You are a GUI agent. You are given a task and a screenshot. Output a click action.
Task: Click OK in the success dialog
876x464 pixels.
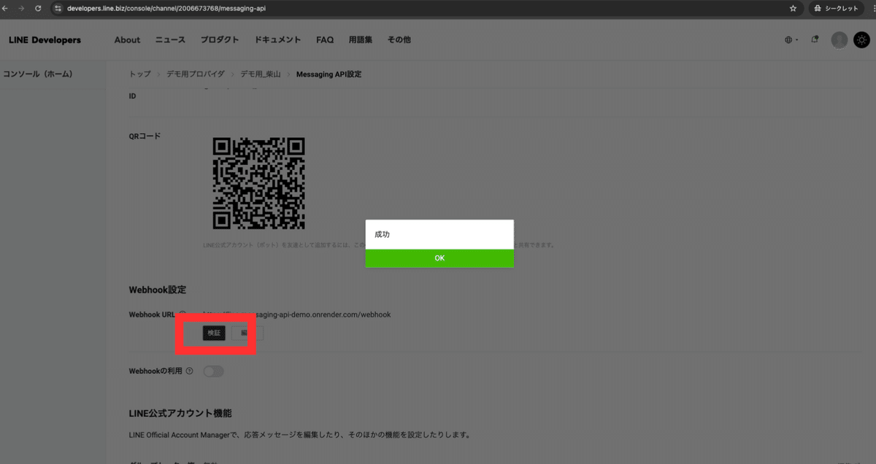[439, 258]
